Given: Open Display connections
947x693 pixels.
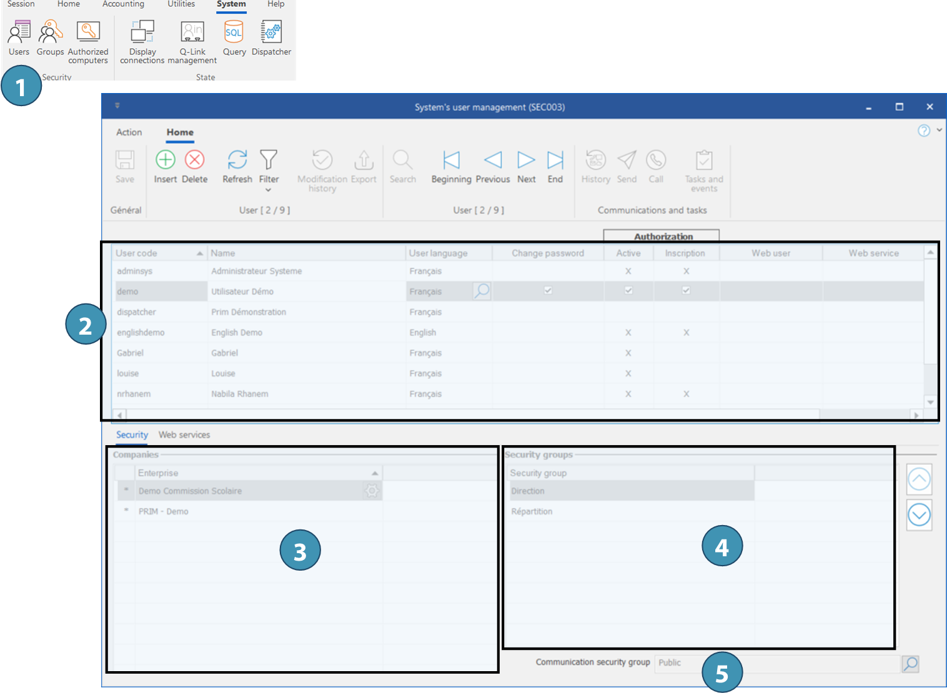Looking at the screenshot, I should pyautogui.click(x=142, y=31).
